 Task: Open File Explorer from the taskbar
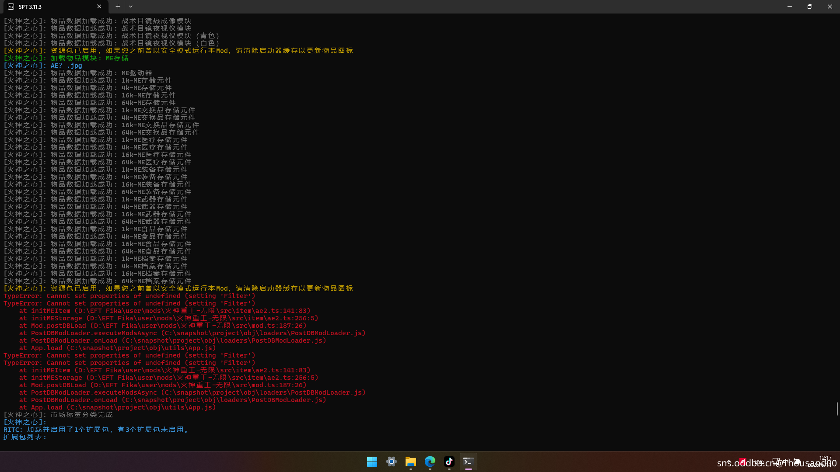410,462
